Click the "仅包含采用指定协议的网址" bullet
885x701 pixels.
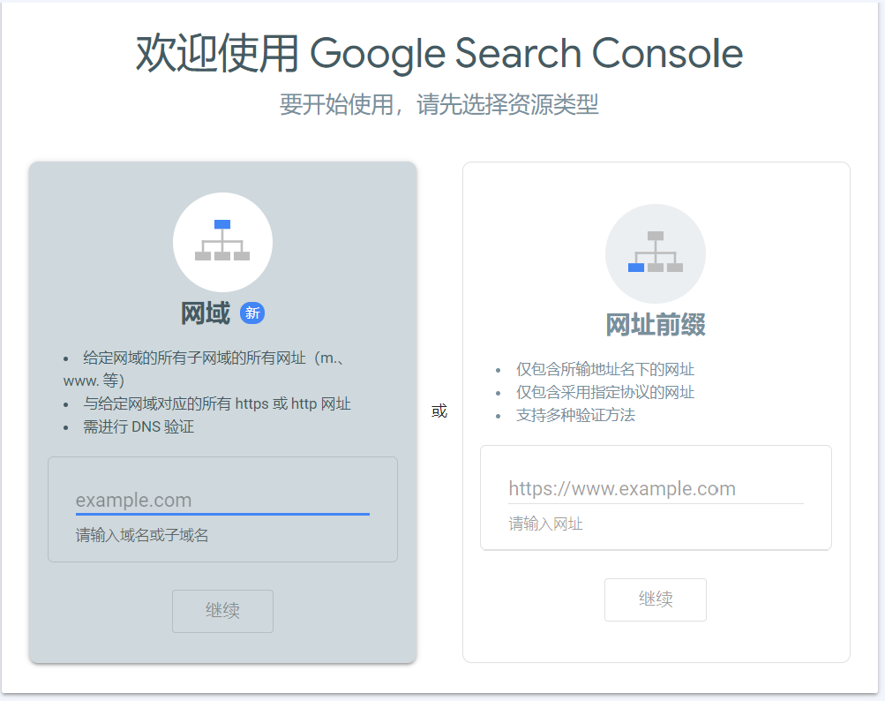tap(605, 392)
